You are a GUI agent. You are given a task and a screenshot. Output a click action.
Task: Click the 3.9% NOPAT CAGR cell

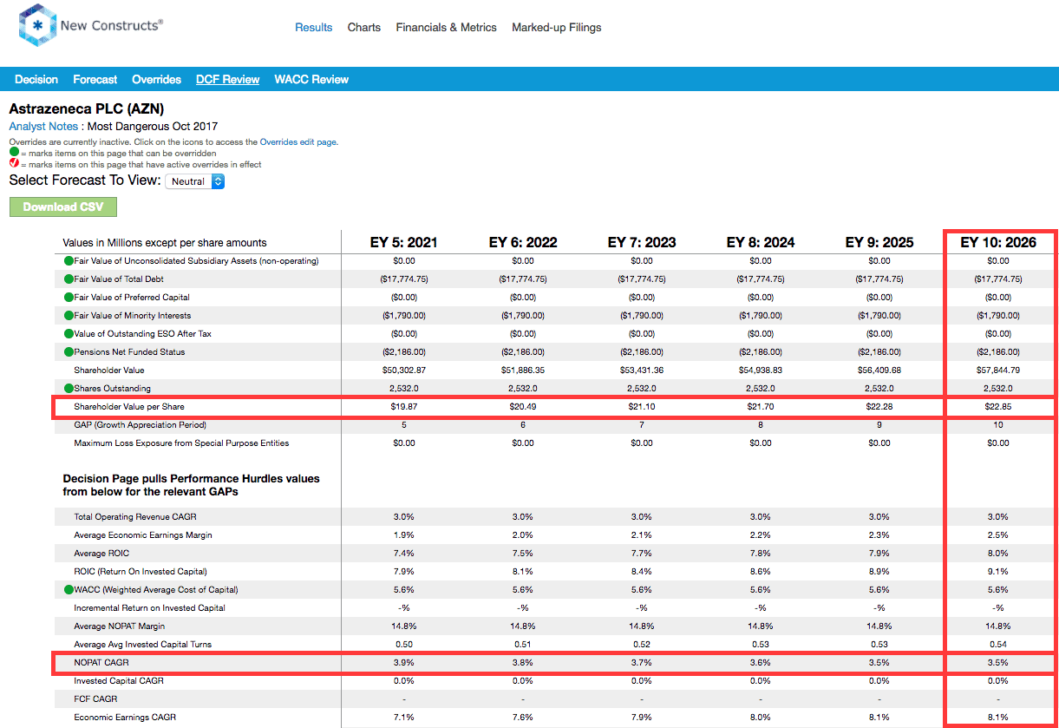coord(404,663)
